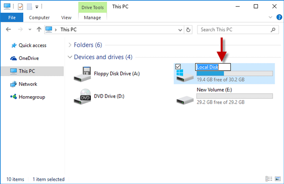This screenshot has width=284, height=184.
Task: Collapse the Devices and drives group
Action: point(70,57)
